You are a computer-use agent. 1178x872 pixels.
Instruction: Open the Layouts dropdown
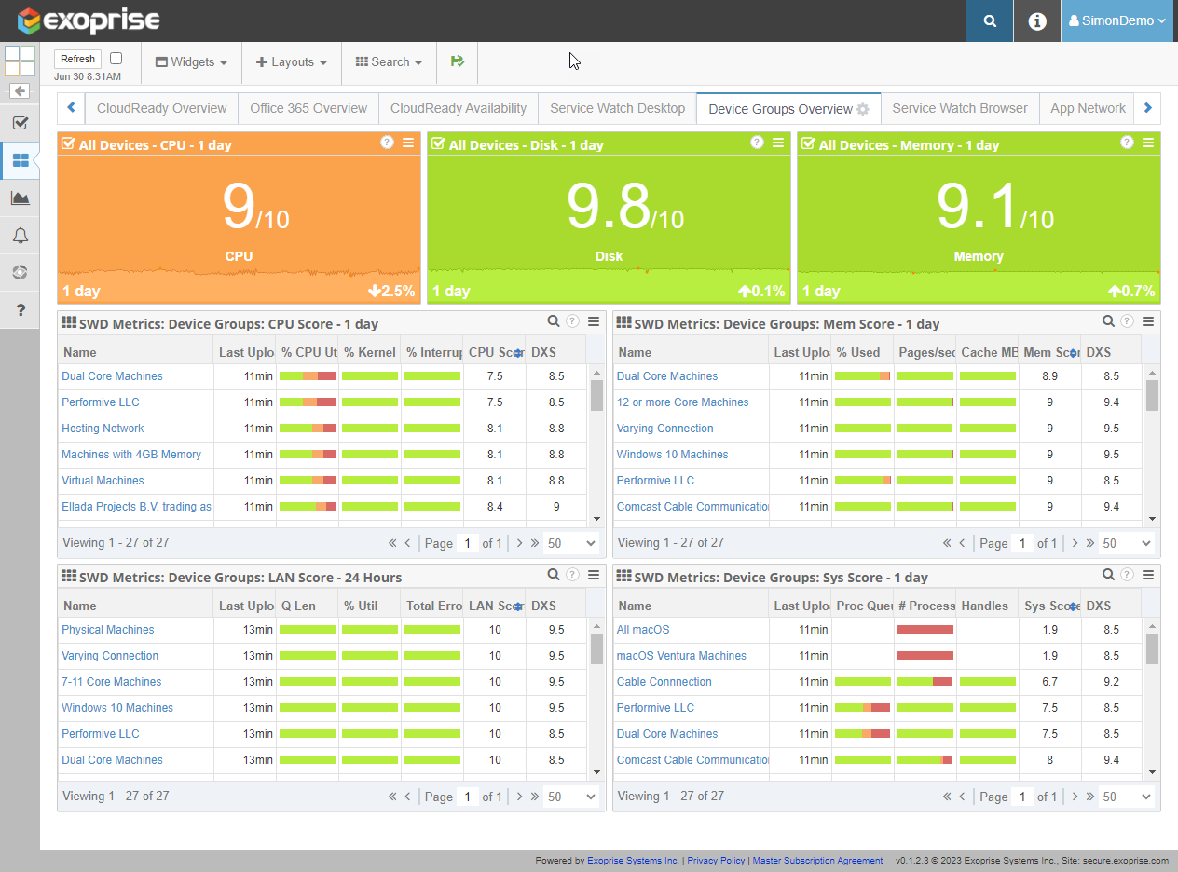(x=292, y=62)
